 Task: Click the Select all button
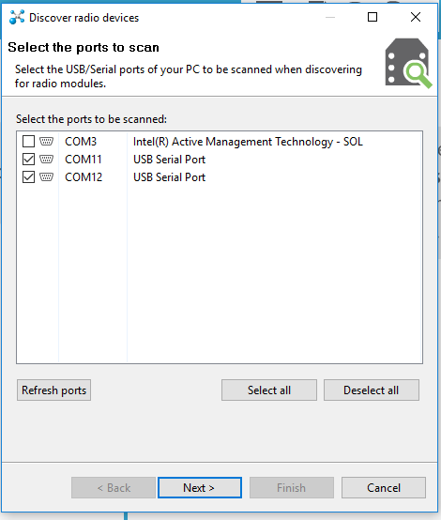(x=269, y=390)
